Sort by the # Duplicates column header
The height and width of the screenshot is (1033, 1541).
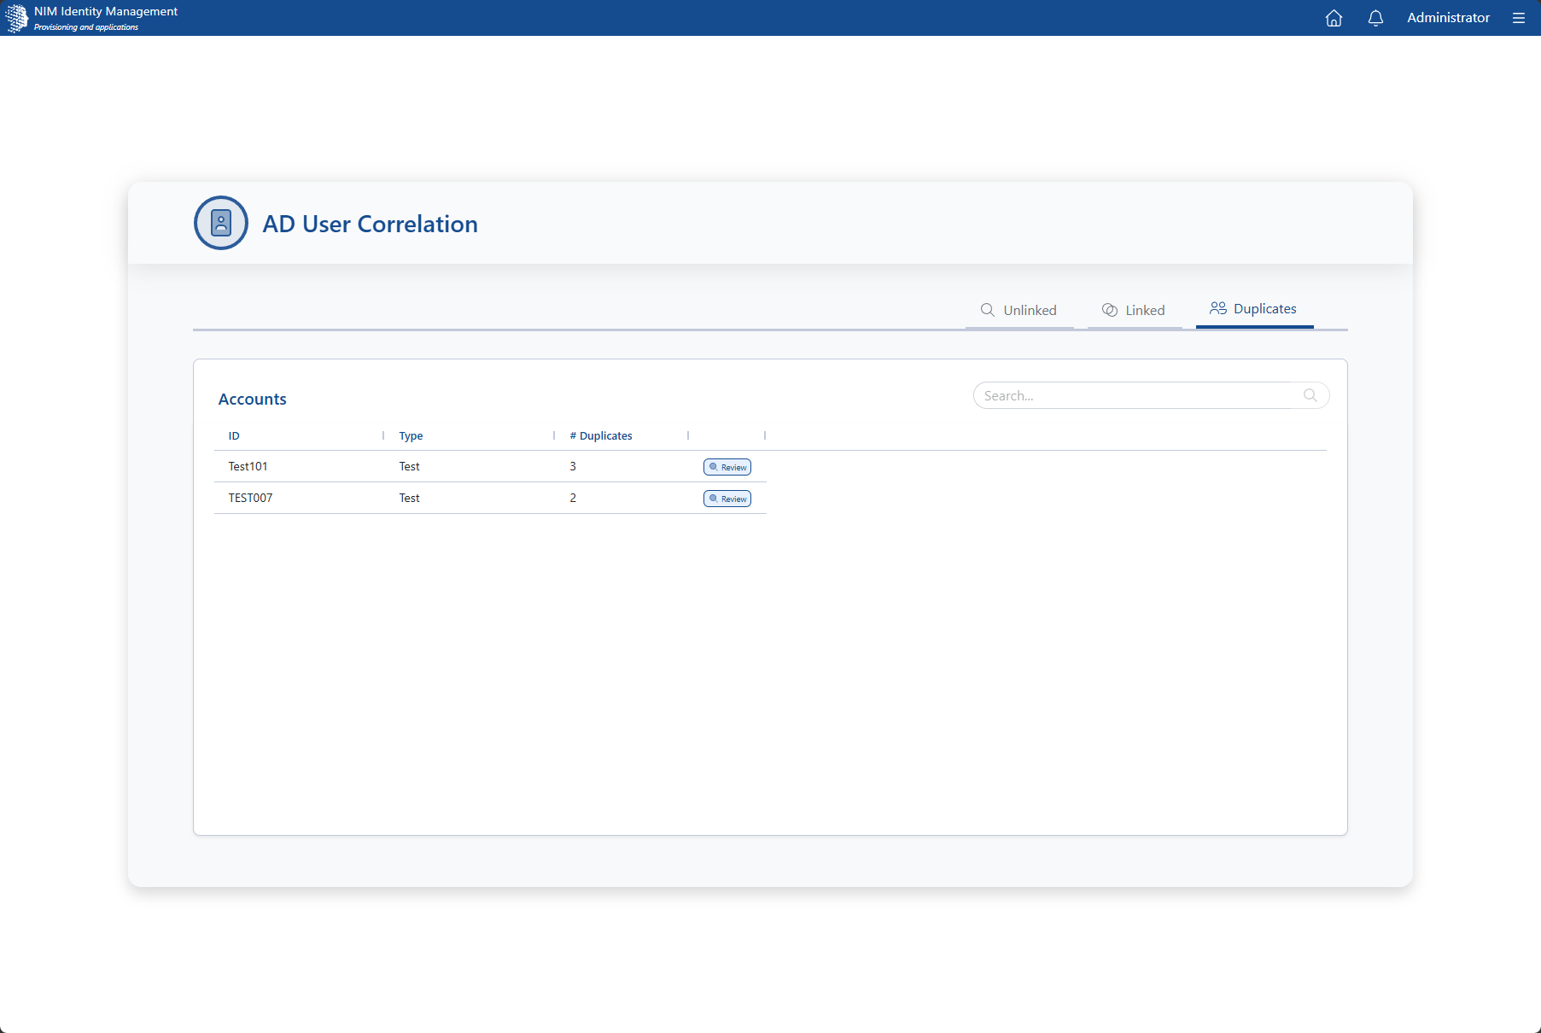click(x=601, y=435)
